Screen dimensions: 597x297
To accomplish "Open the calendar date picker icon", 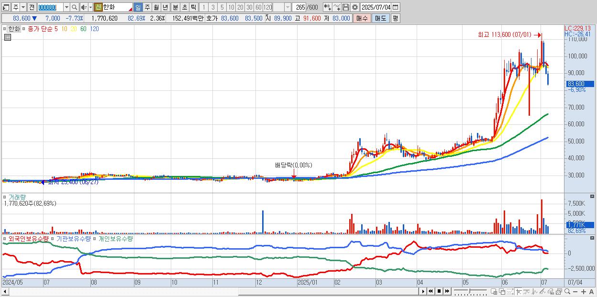I will pyautogui.click(x=395, y=8).
